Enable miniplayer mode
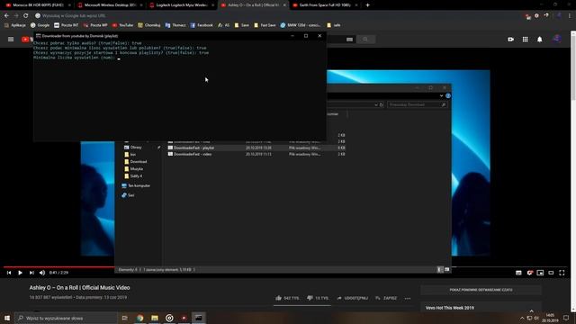 click(x=540, y=273)
